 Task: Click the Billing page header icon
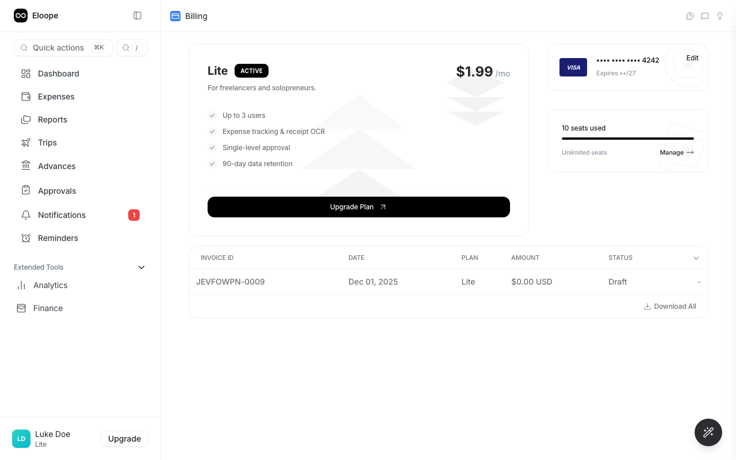pyautogui.click(x=175, y=16)
